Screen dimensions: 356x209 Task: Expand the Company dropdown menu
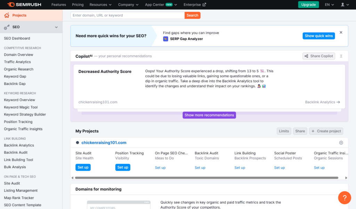coord(128,5)
